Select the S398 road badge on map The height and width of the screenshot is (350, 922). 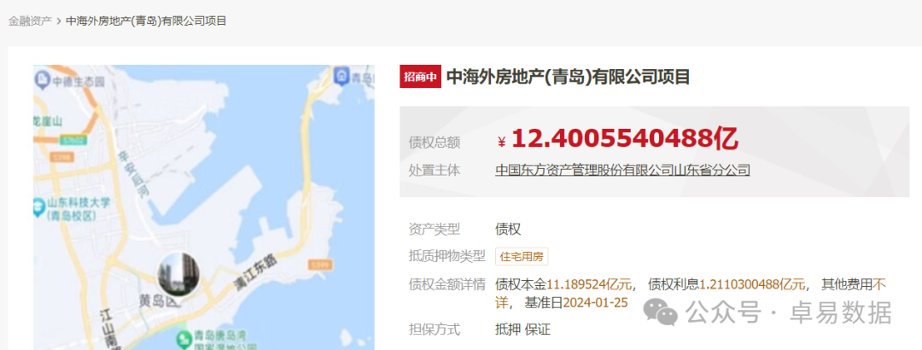coord(61,158)
